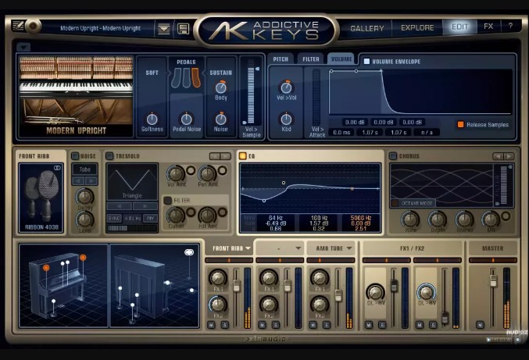Move the Master volume fader

click(x=493, y=280)
